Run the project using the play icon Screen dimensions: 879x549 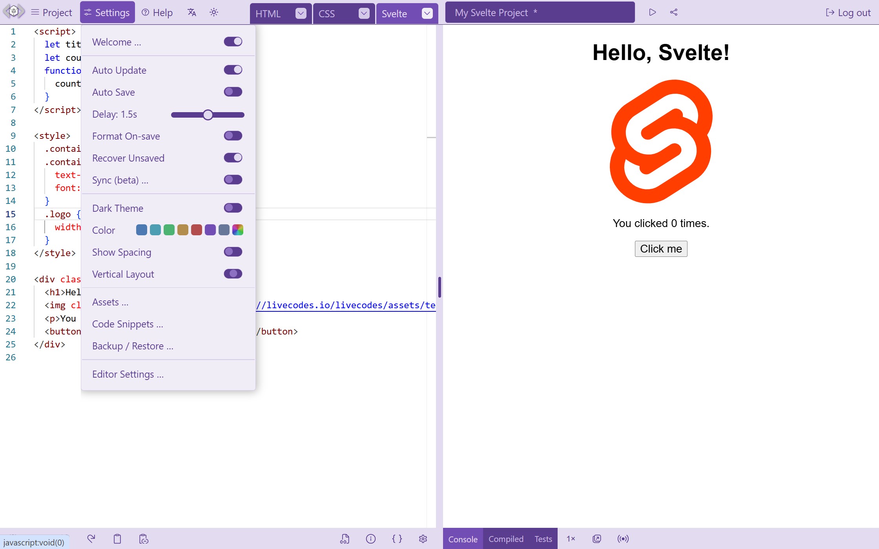652,12
